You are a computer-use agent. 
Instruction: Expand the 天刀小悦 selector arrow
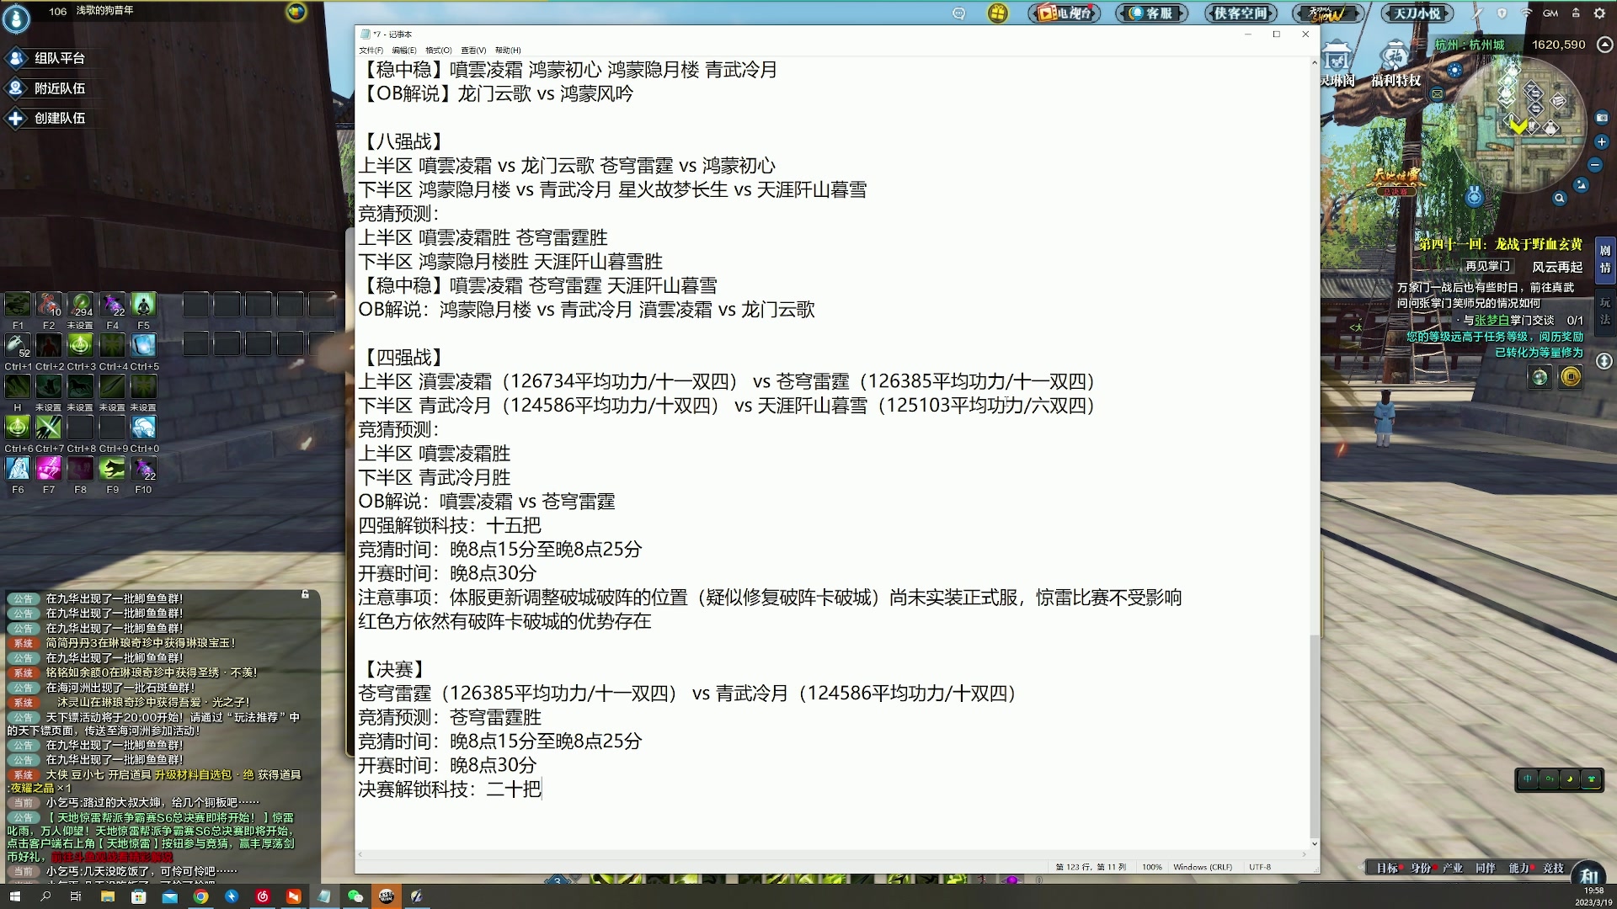pos(1447,13)
